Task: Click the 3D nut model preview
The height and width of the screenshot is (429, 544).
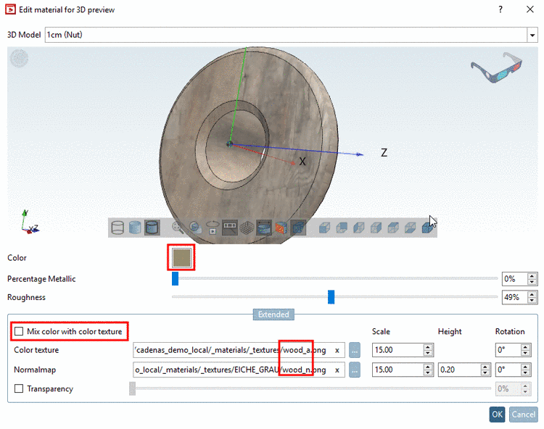Action: click(x=248, y=146)
